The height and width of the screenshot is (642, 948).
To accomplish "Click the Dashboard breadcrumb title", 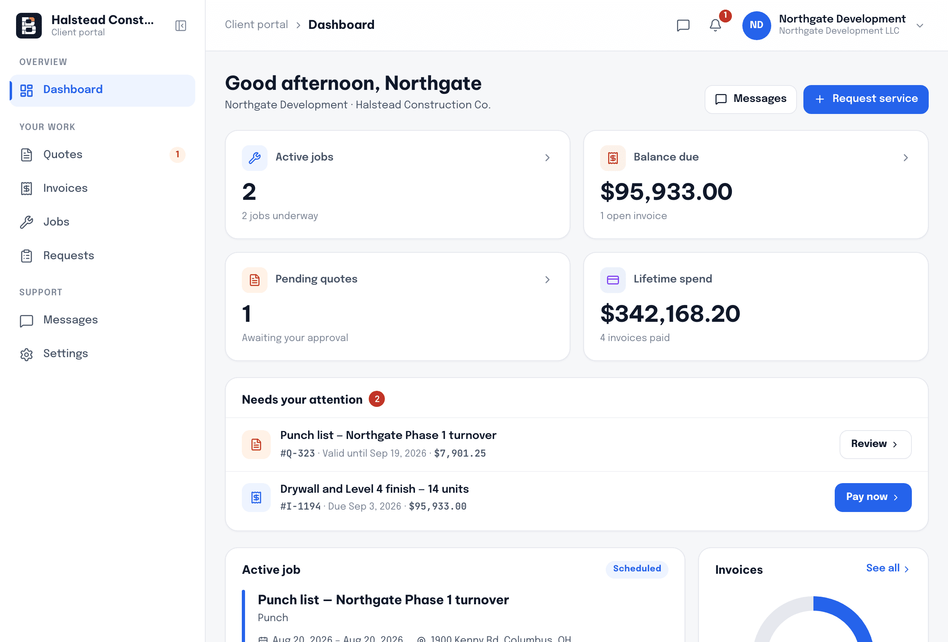I will tap(341, 25).
